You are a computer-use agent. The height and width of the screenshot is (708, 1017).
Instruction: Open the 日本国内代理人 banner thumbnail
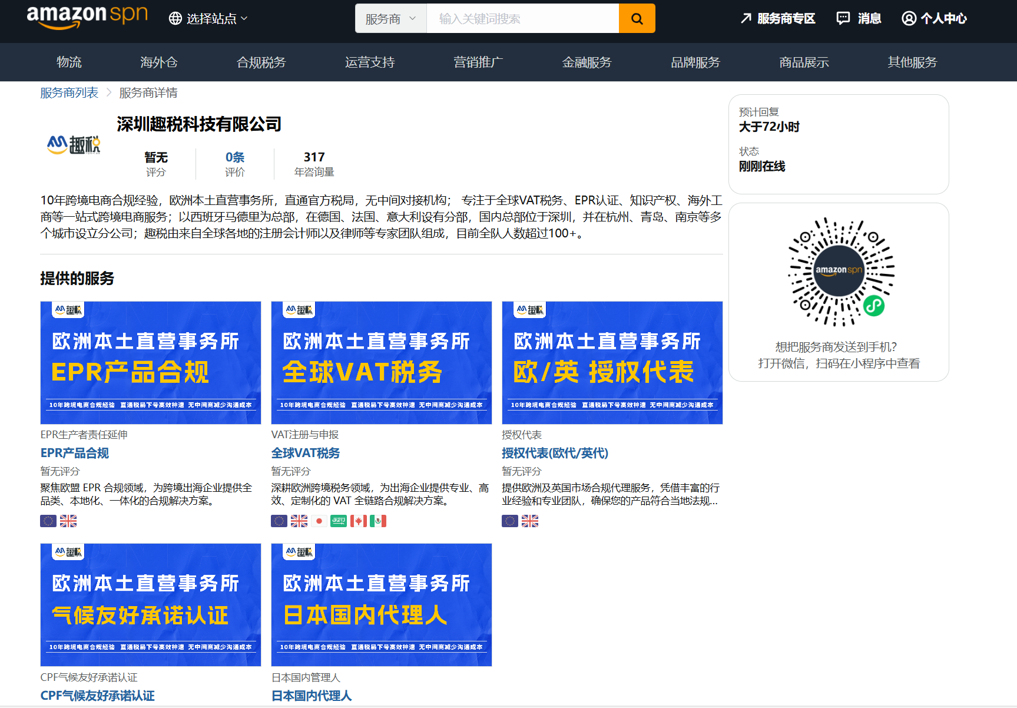click(x=381, y=605)
